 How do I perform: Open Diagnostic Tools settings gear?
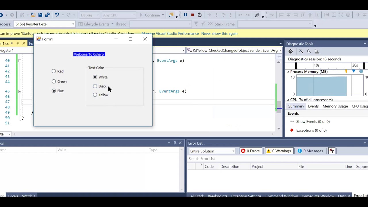(291, 51)
